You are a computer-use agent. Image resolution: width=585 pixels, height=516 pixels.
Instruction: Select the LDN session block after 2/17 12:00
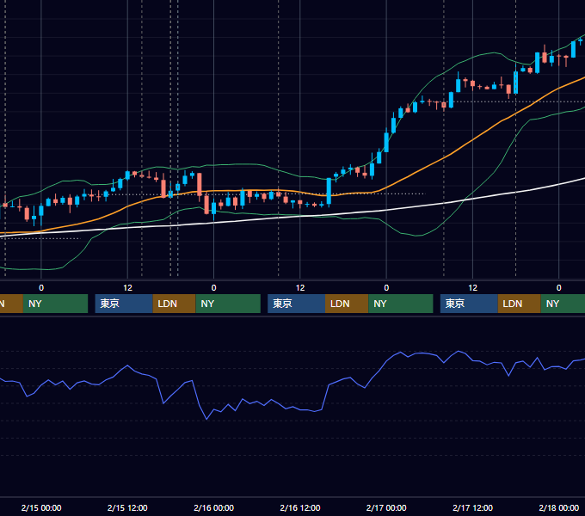520,304
